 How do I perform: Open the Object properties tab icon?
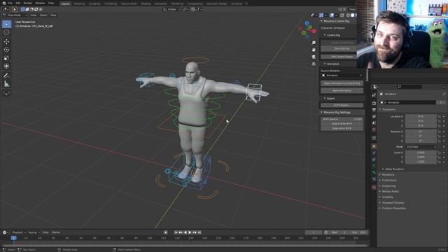374,146
